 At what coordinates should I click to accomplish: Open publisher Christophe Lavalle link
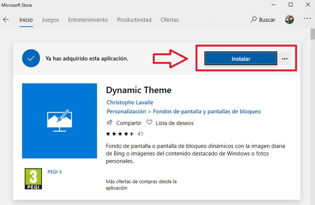coord(130,102)
